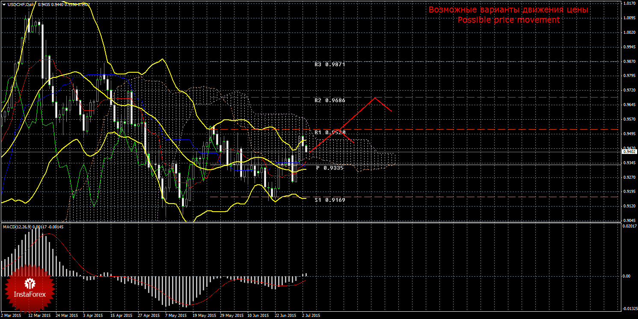Click the dropdown arrow beside USDCHF,Daily
The image size is (638, 319).
(x=4, y=4)
